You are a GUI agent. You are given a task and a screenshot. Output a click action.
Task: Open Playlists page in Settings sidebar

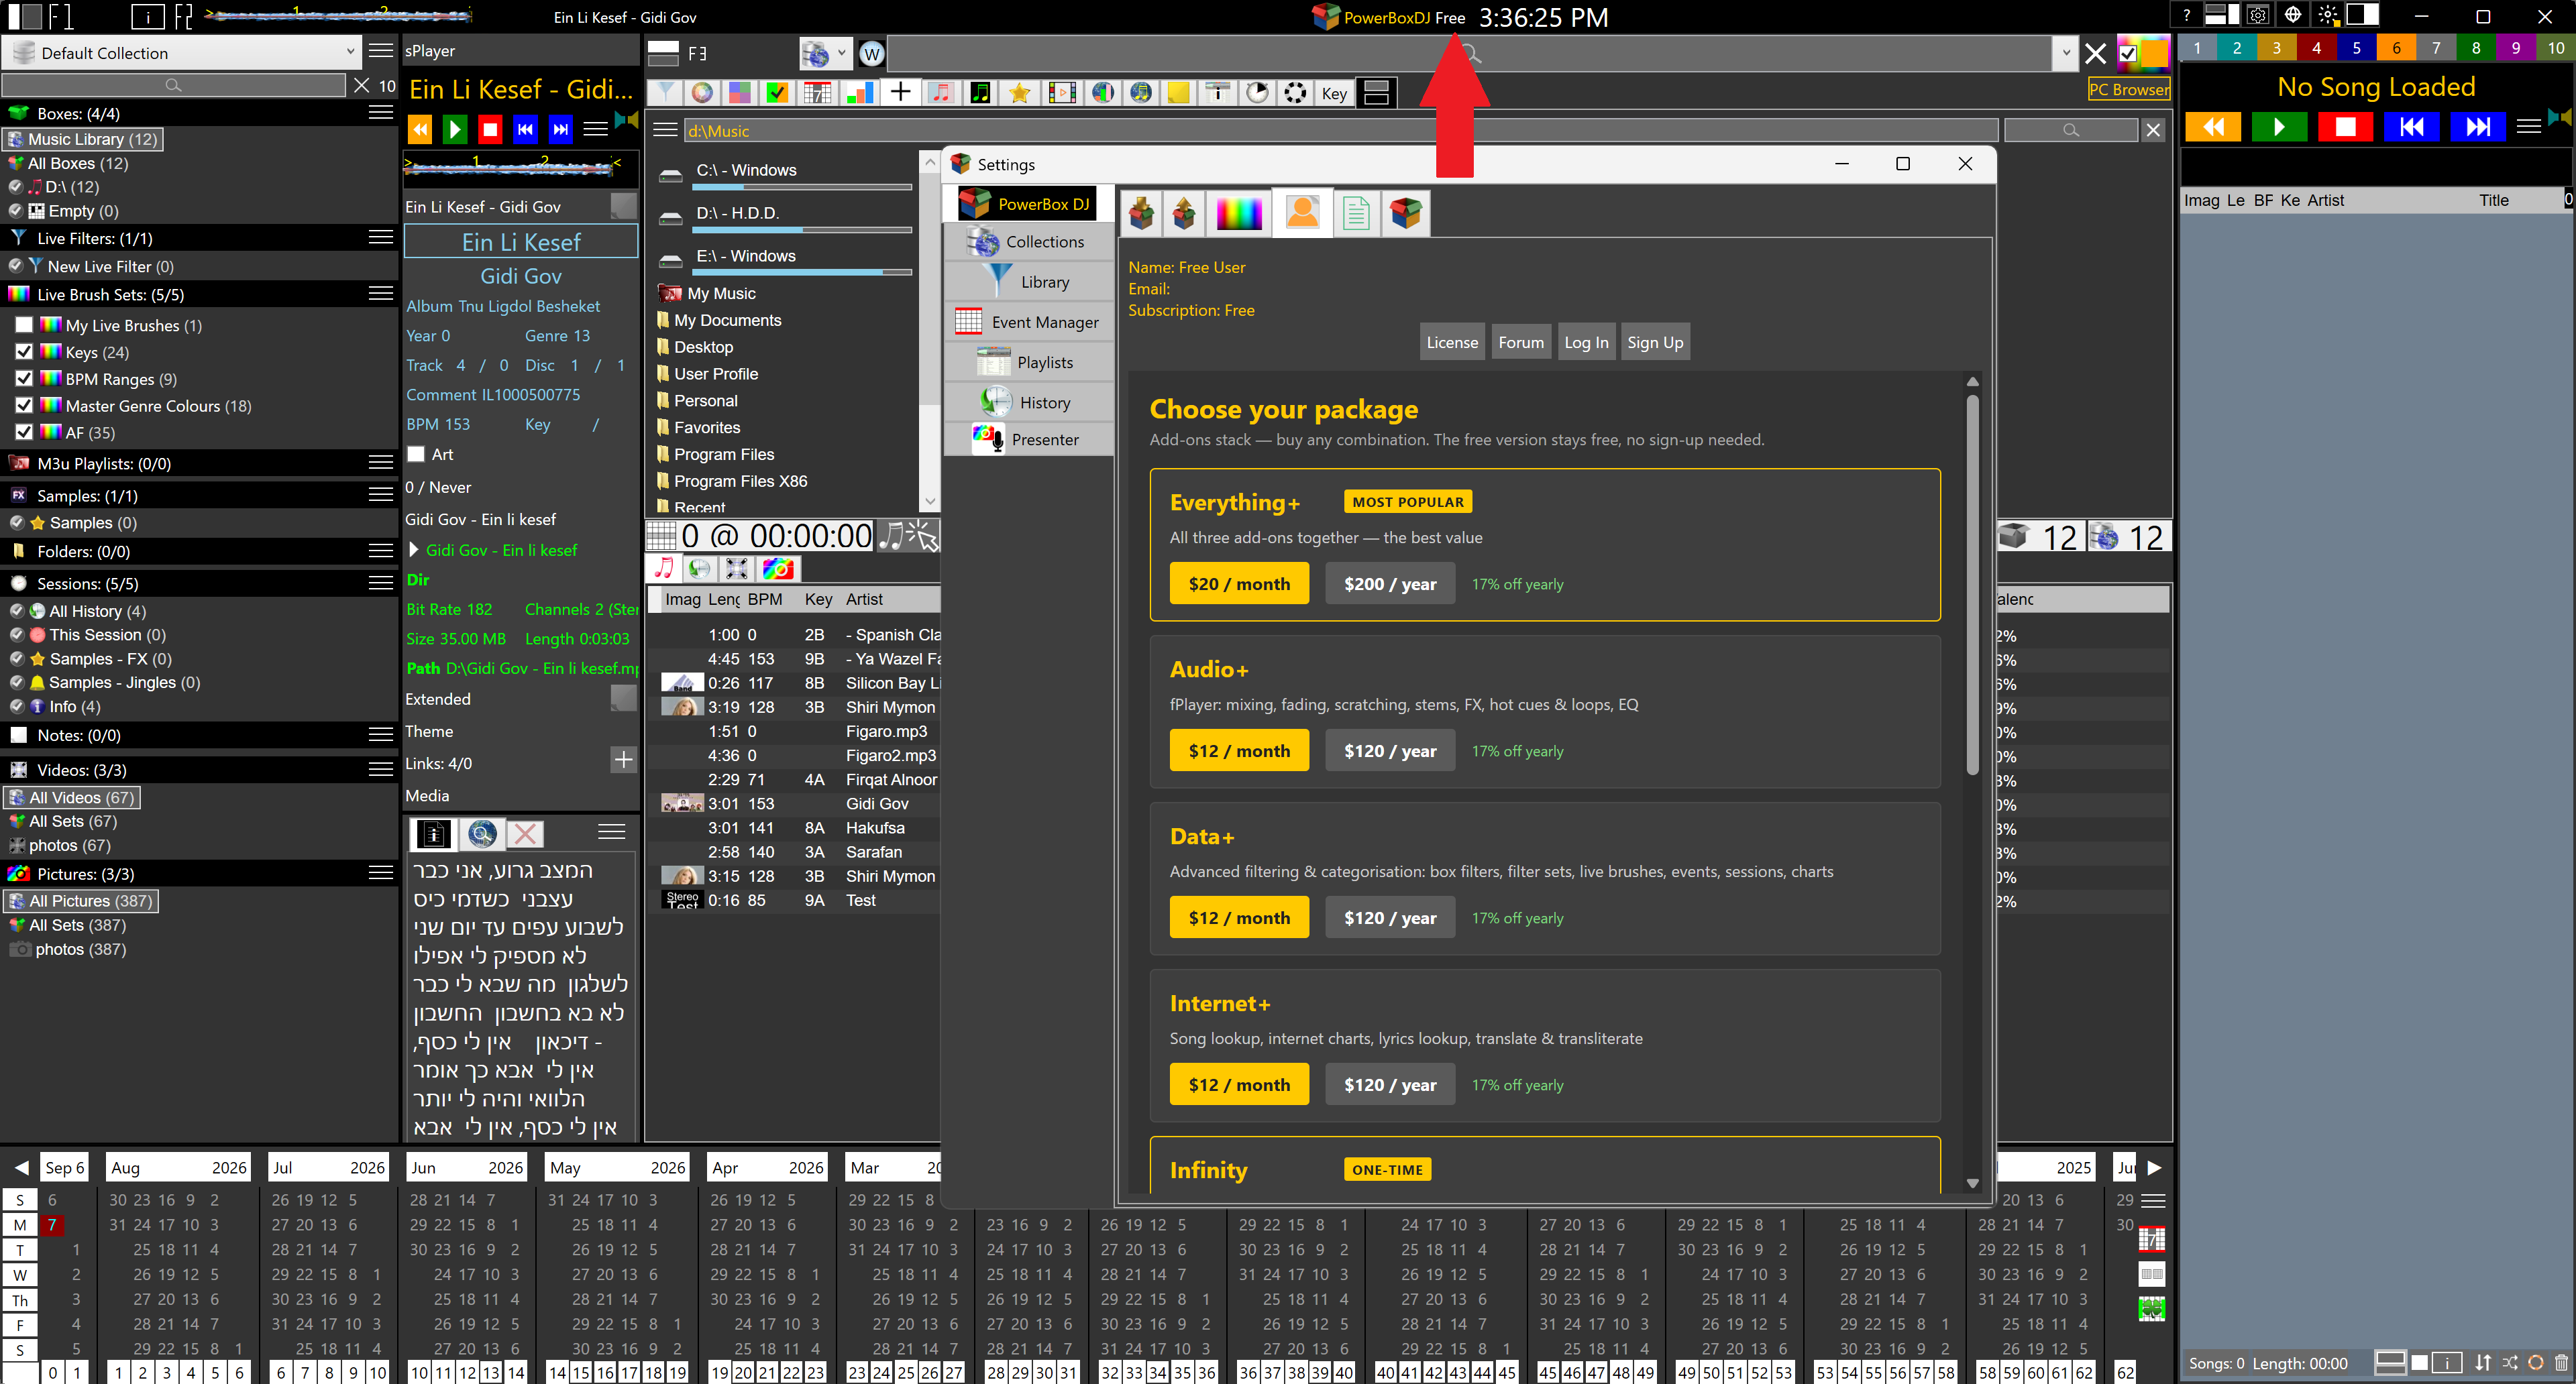[1029, 363]
